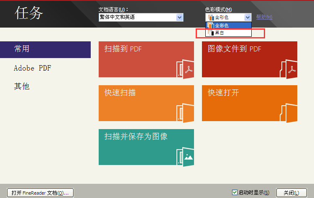The image size is (314, 198).
Task: Start the 扫描并保存为图像 task
Action: click(x=146, y=147)
